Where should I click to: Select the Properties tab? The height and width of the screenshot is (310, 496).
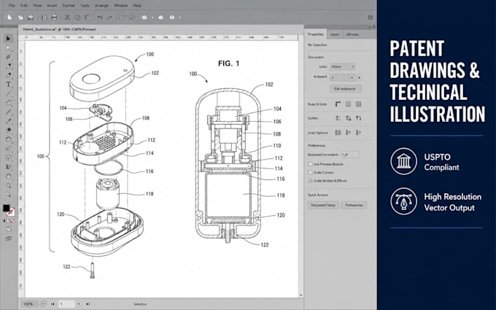tap(315, 34)
